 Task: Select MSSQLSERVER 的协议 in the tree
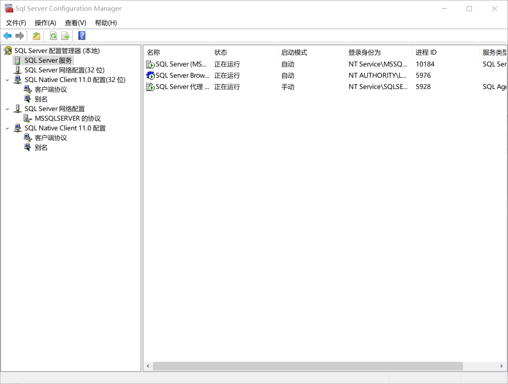(67, 119)
